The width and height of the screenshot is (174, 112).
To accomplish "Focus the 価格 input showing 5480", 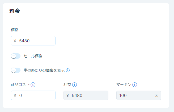I will point(33,41).
